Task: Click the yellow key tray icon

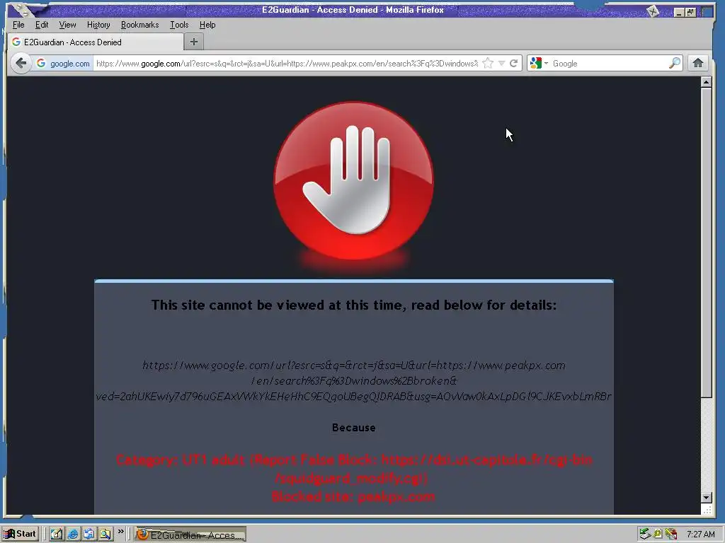Action: click(x=658, y=535)
